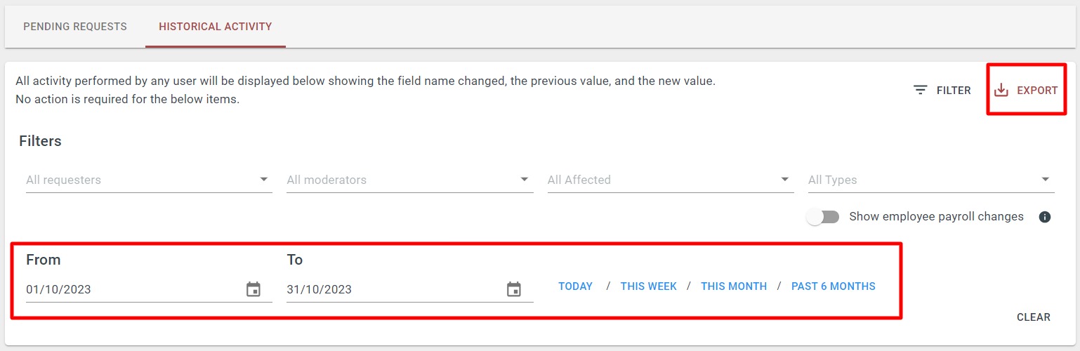Enable Show employee payroll changes toggle

(823, 217)
